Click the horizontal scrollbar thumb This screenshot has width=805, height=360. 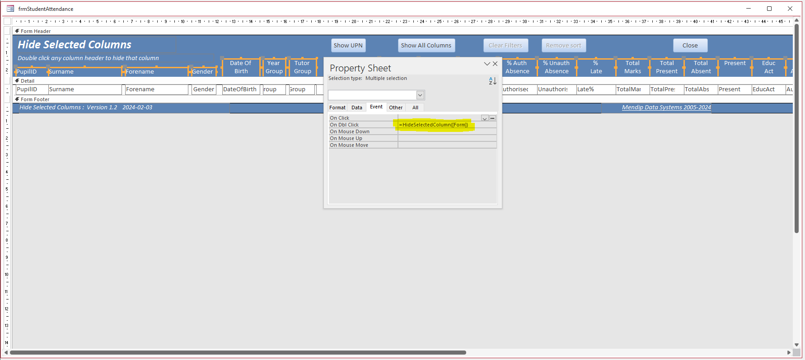click(238, 352)
